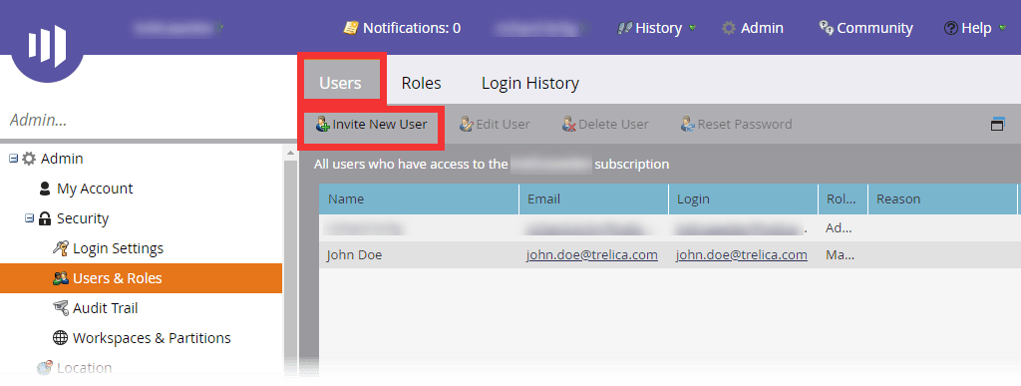Image resolution: width=1021 pixels, height=386 pixels.
Task: Click the Ad... role cell in first row
Action: click(838, 228)
